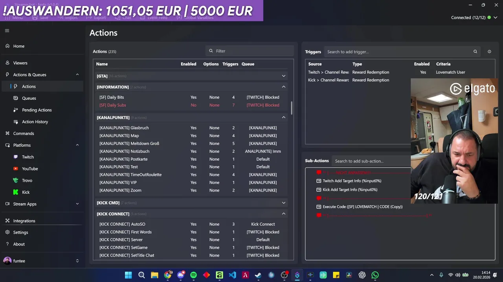Open ChatGPT from the taskbar
The height and width of the screenshot is (282, 503).
362,275
